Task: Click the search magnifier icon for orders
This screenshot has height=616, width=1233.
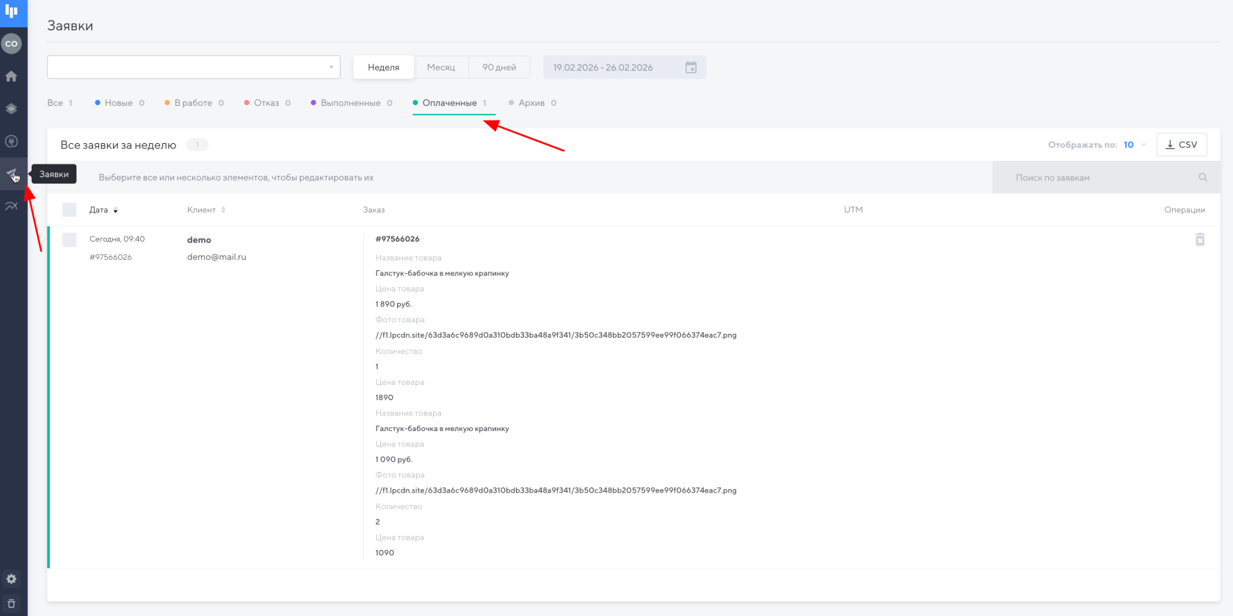Action: click(x=1203, y=177)
